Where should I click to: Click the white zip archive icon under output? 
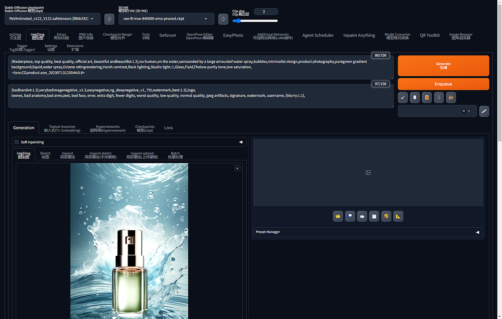(362, 216)
